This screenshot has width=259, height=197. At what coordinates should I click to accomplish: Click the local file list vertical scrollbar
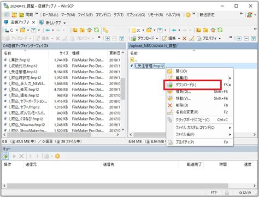123,89
